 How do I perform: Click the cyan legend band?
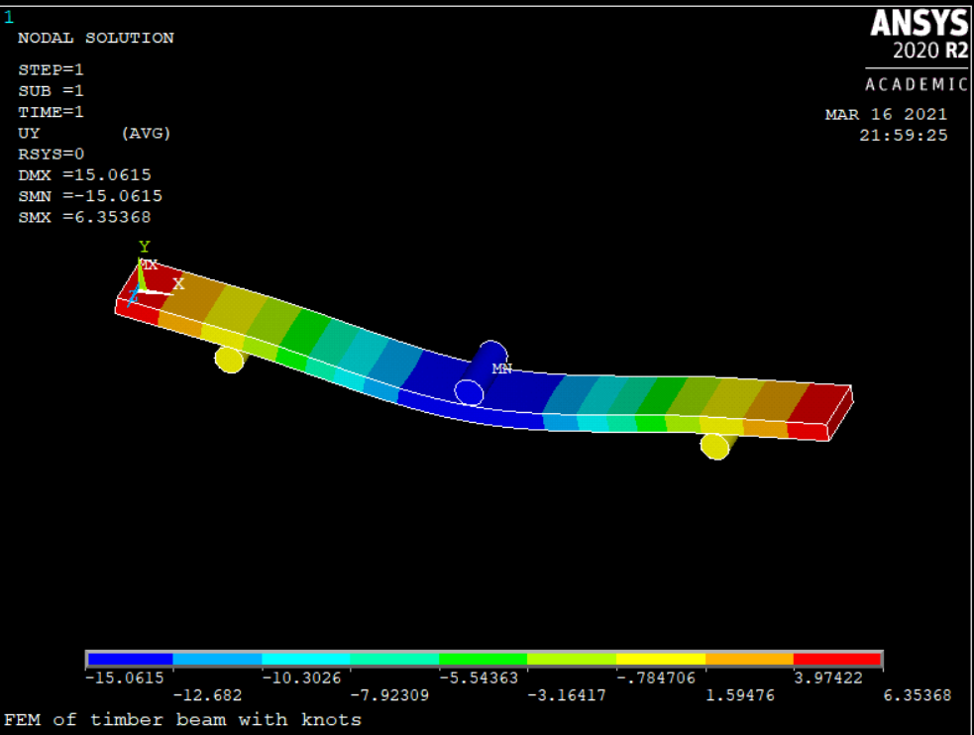306,660
